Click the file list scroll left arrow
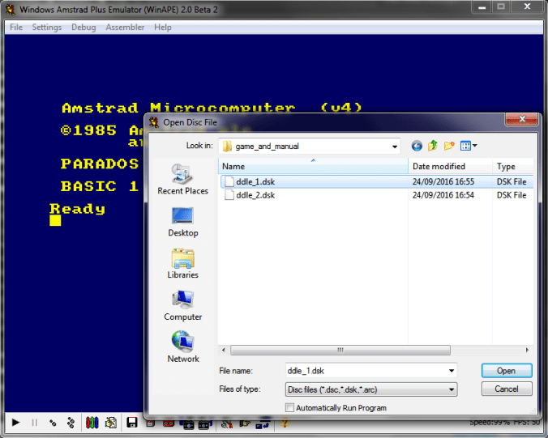 tap(224, 350)
